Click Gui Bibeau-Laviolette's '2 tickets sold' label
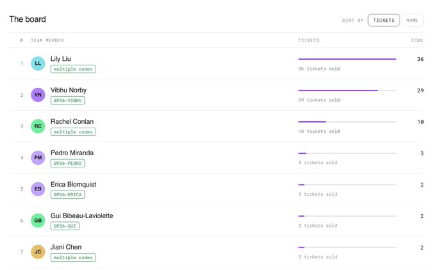This screenshot has height=270, width=436. [317, 226]
